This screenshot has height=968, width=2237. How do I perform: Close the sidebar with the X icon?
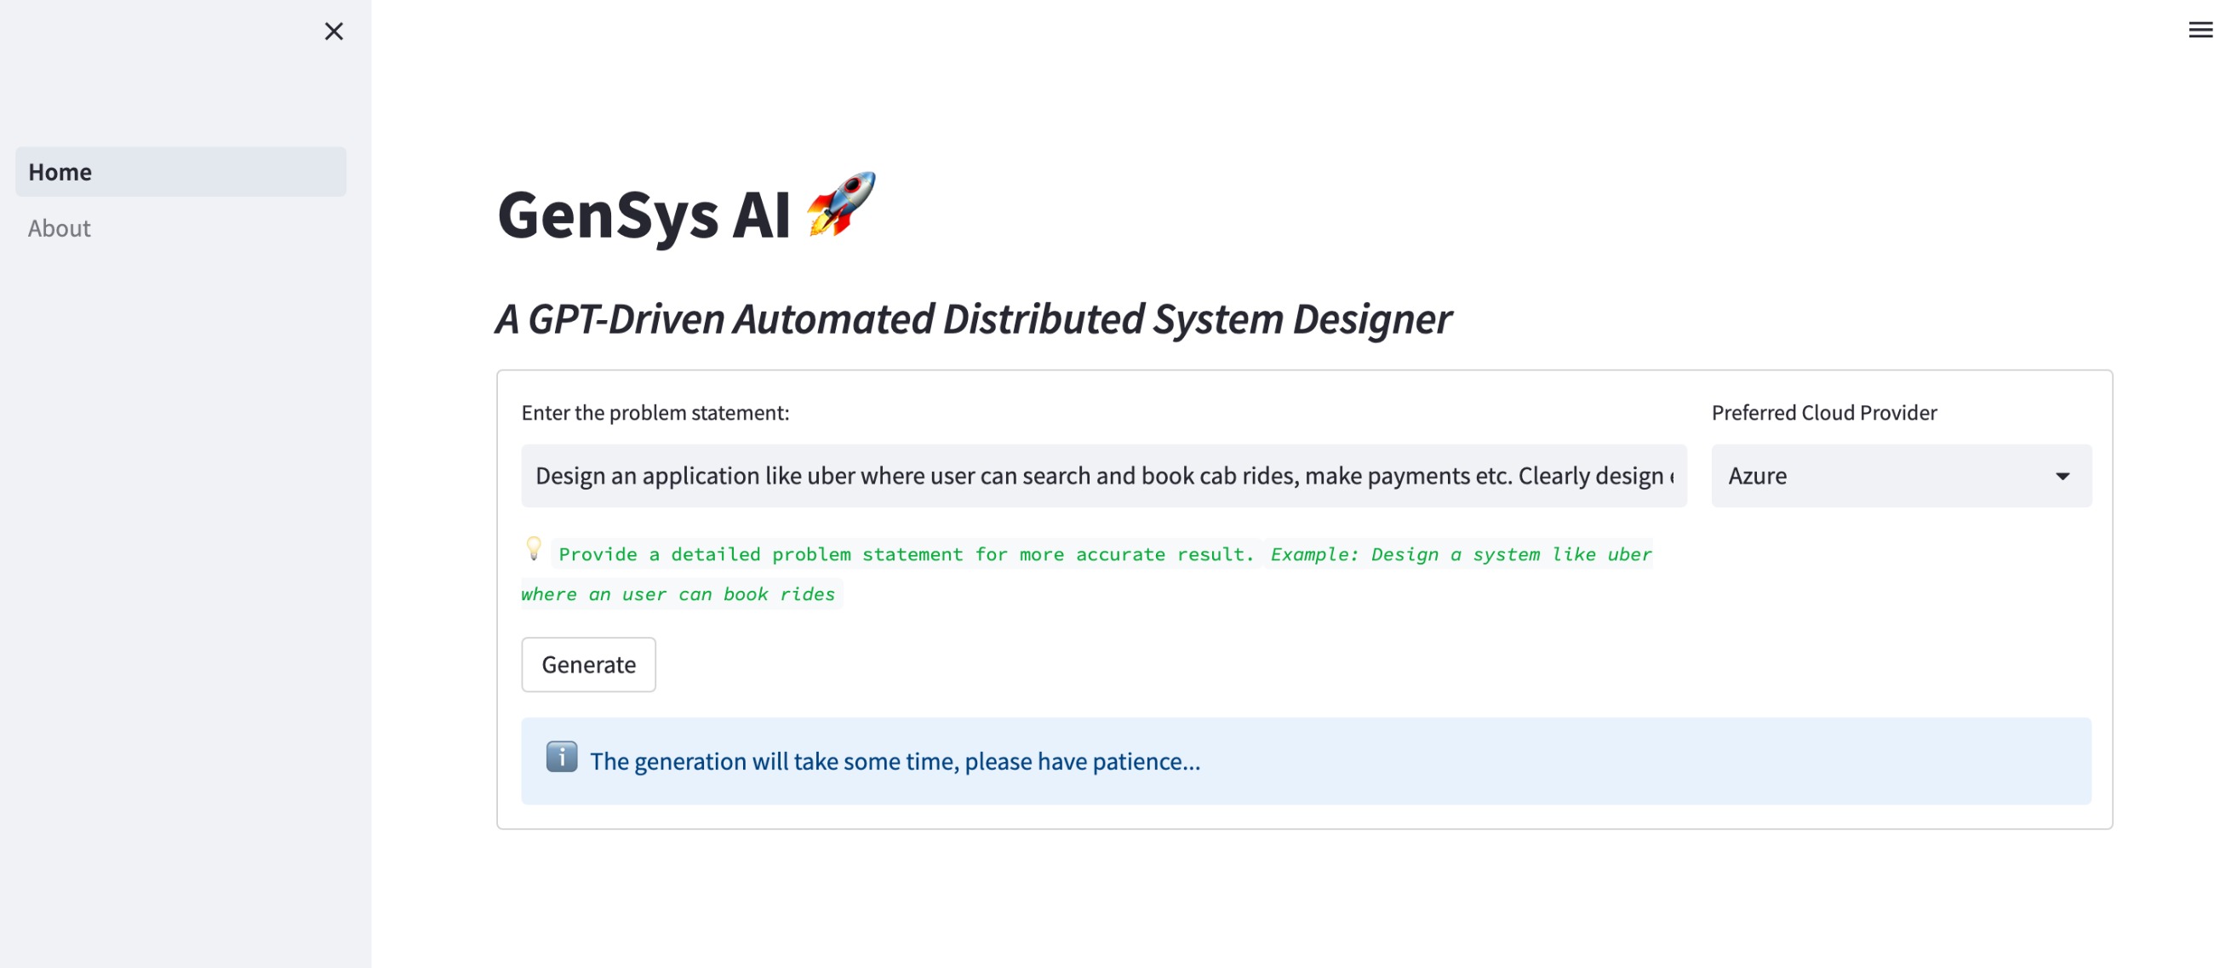click(334, 32)
